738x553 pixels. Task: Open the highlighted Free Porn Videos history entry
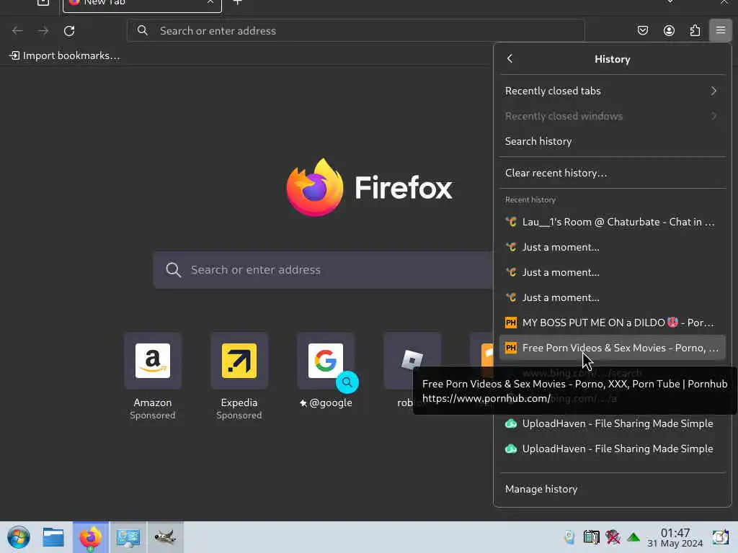click(x=613, y=348)
